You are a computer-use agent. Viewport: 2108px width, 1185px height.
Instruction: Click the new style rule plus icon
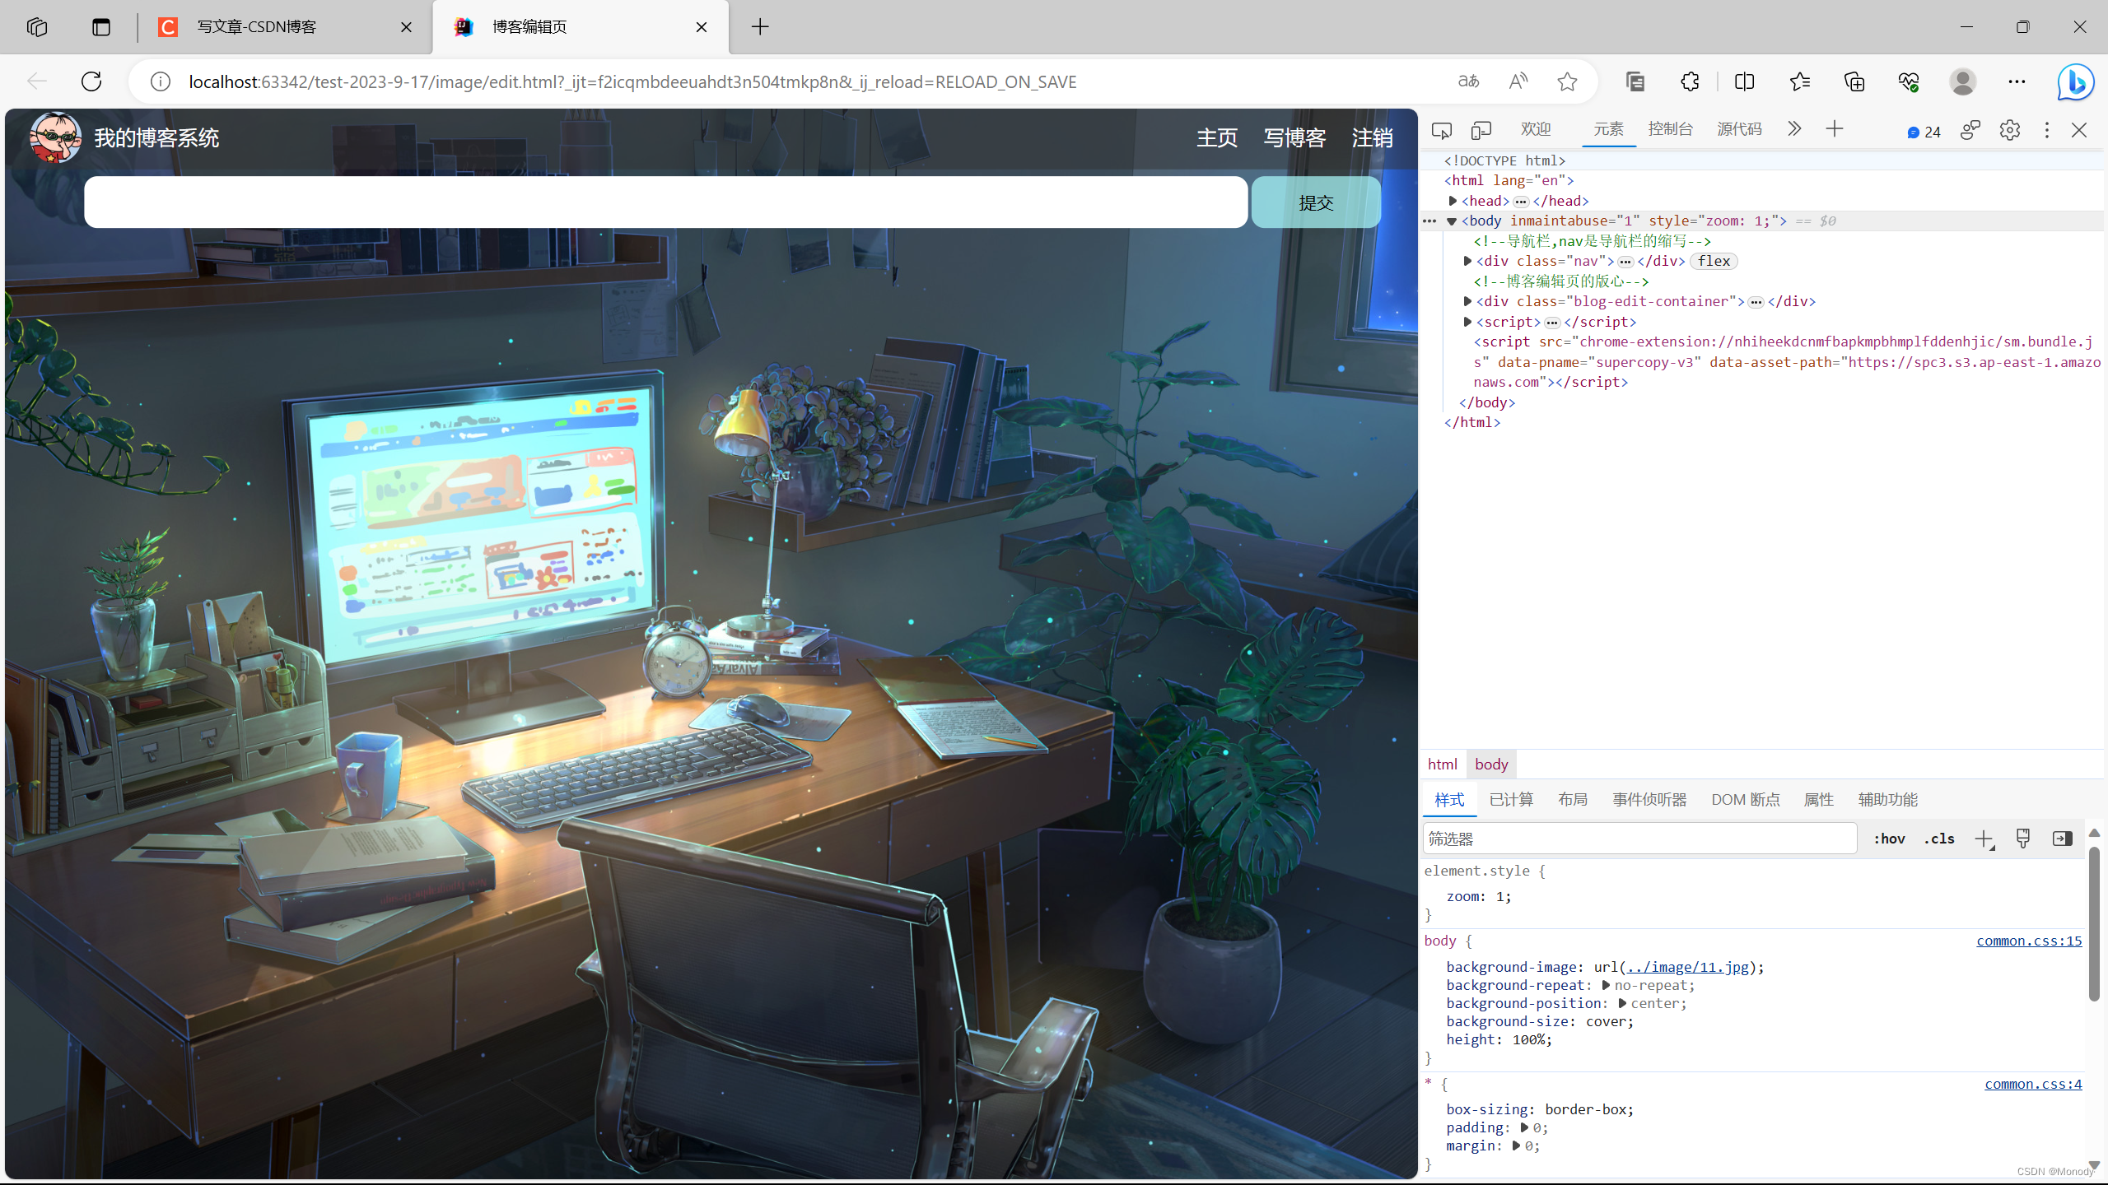(x=1984, y=839)
